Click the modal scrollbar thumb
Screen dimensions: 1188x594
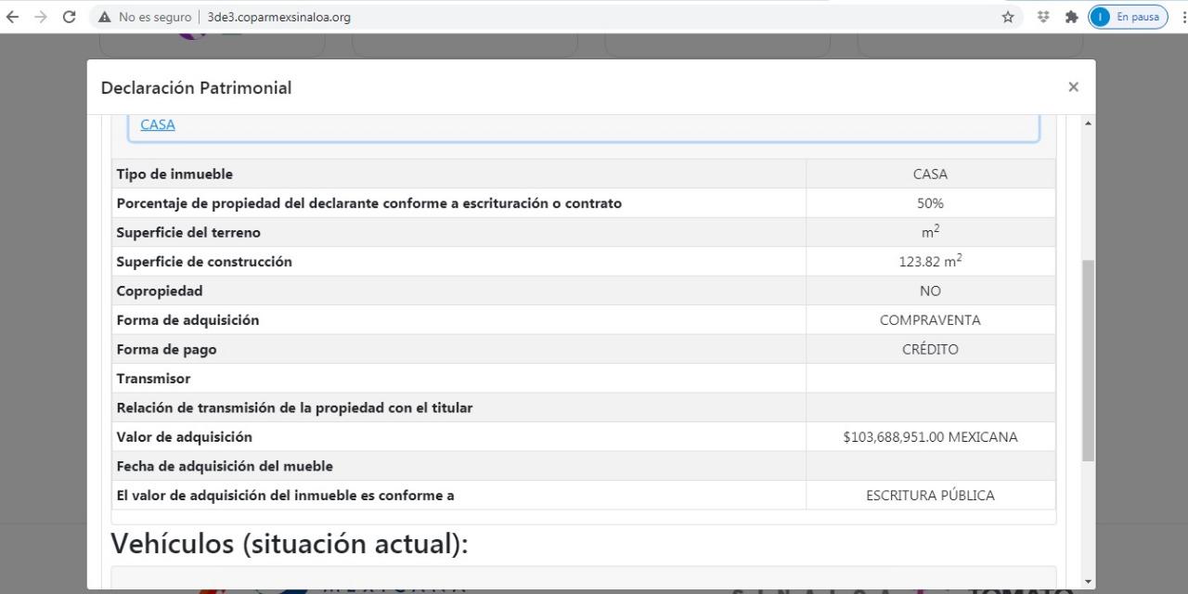click(1088, 360)
